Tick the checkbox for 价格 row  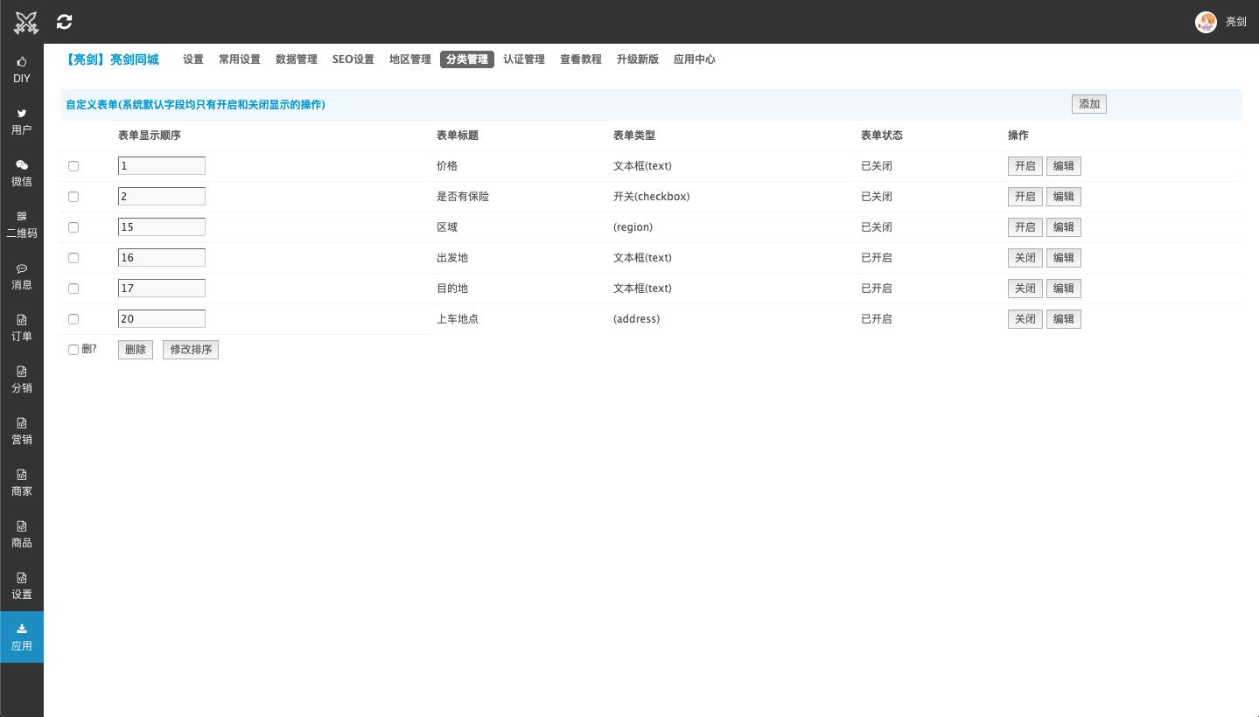click(73, 166)
